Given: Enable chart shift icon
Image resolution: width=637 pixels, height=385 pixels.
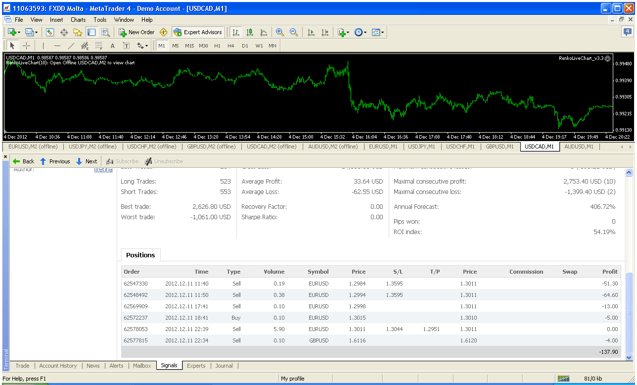Looking at the screenshot, I should (325, 32).
